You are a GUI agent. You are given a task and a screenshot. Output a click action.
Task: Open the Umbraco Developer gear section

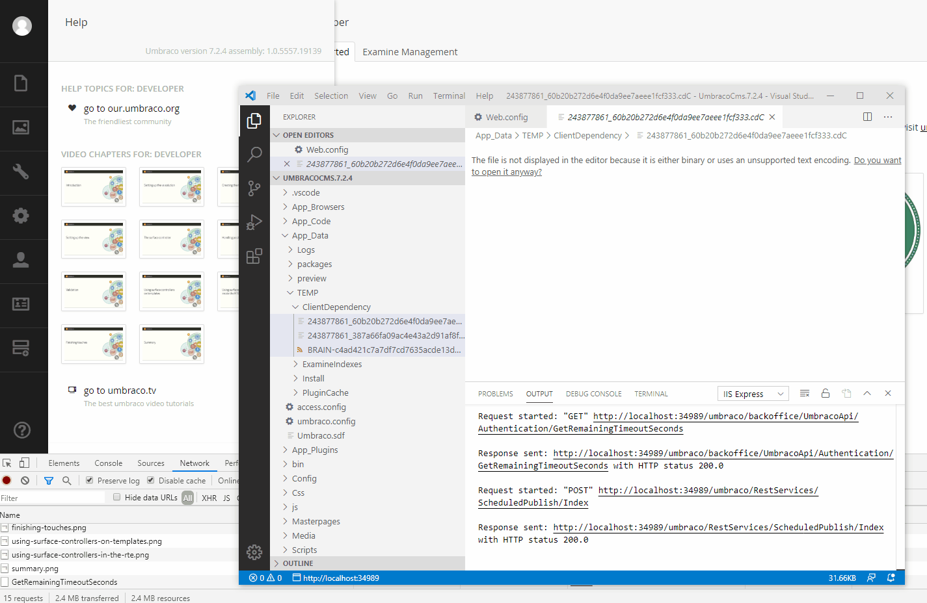[x=21, y=216]
